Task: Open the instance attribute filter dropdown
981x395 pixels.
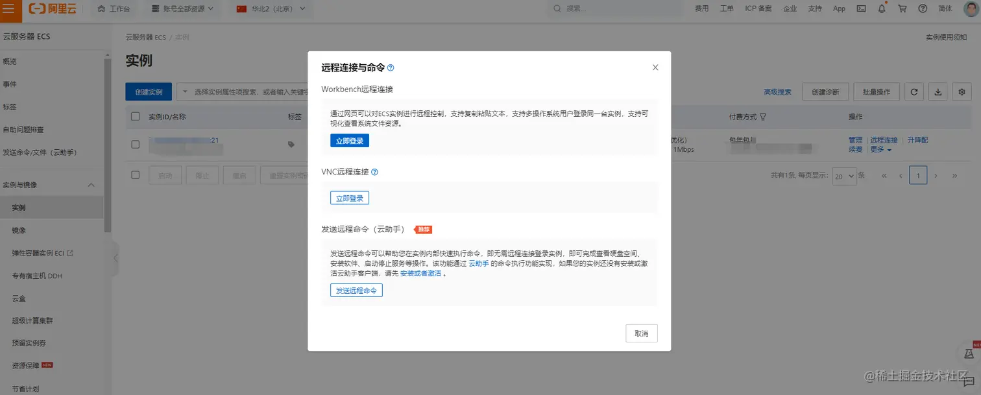Action: (x=184, y=92)
